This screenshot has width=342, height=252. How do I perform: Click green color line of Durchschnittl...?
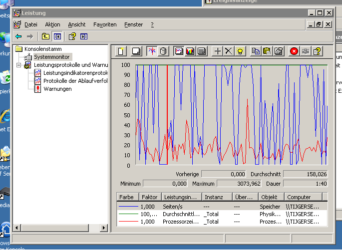128,214
